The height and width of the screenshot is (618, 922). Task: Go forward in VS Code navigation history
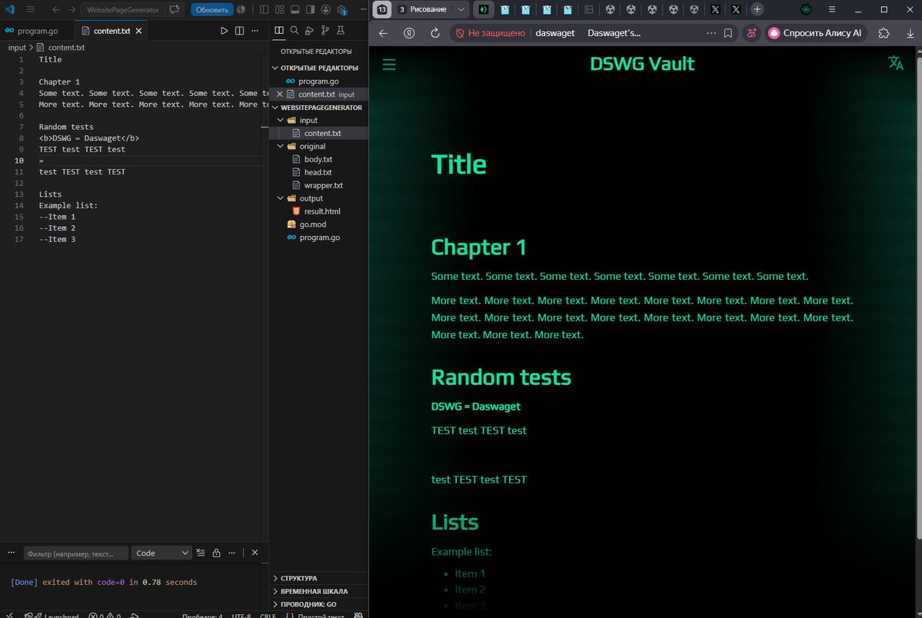(x=72, y=9)
